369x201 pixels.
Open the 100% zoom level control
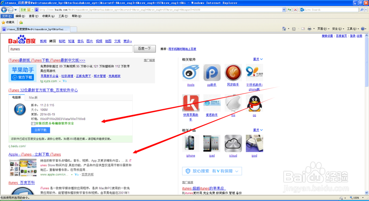pos(356,198)
